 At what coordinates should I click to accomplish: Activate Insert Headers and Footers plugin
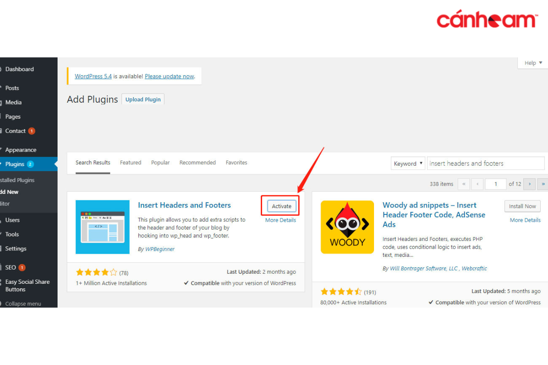click(x=281, y=206)
